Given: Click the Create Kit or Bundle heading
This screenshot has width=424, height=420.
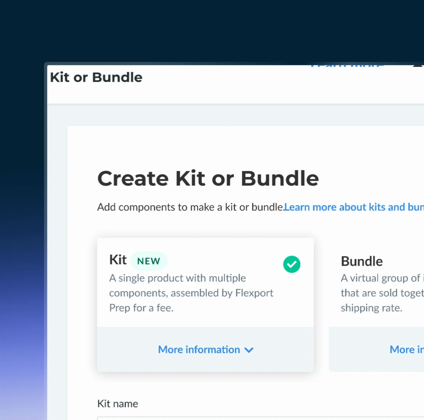Looking at the screenshot, I should tap(208, 178).
